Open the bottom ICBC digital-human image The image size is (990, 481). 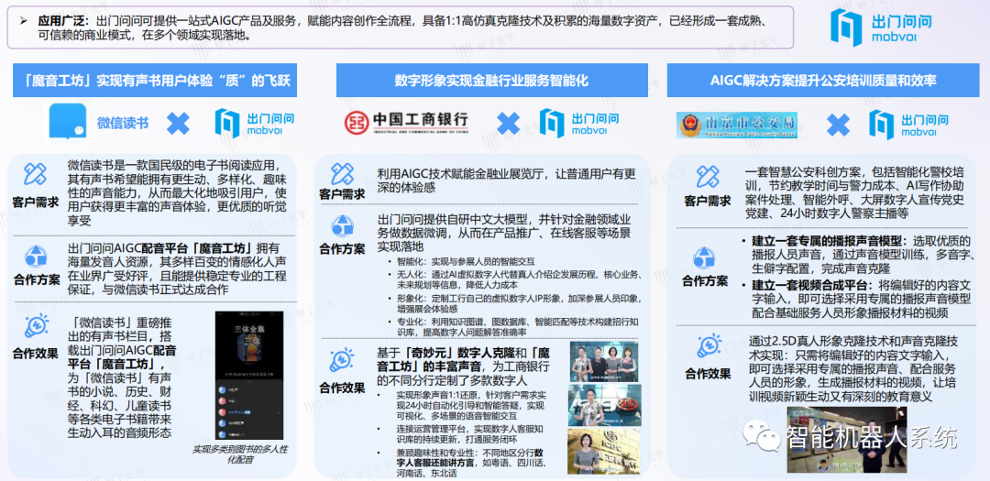[x=605, y=452]
